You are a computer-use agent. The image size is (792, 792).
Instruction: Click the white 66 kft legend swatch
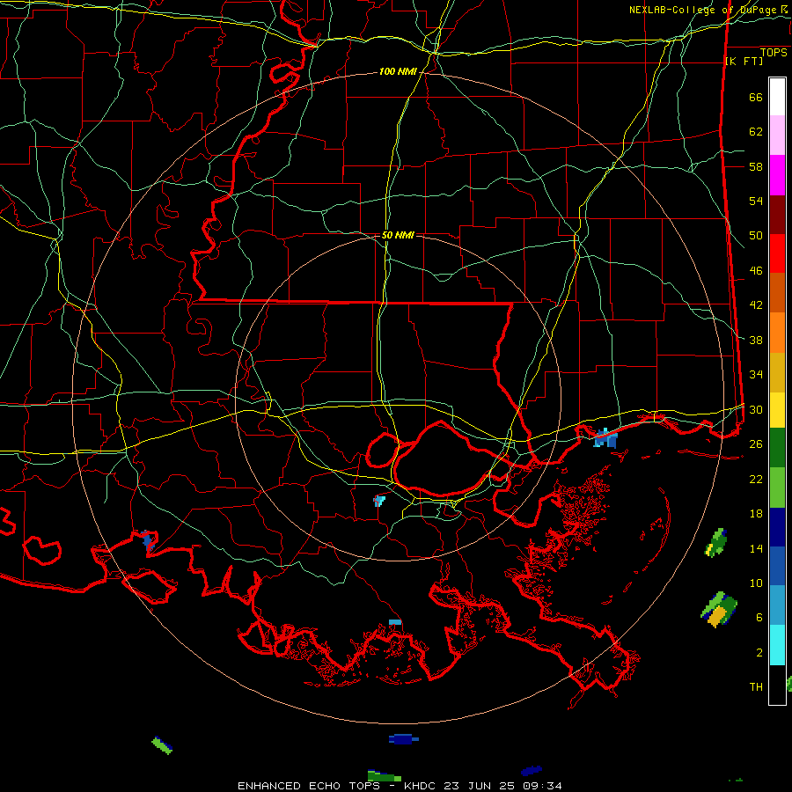(x=777, y=97)
